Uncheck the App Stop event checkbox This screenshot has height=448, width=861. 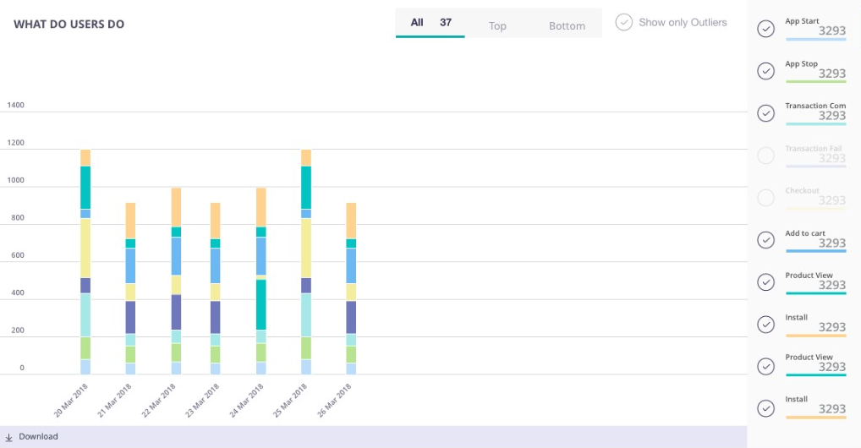(x=765, y=71)
